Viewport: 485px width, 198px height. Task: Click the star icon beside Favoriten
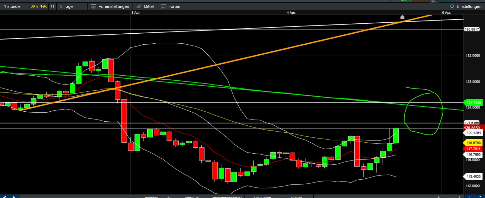coord(169,197)
